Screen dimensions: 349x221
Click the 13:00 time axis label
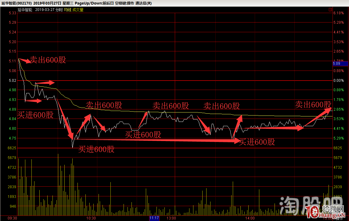pos(171,218)
